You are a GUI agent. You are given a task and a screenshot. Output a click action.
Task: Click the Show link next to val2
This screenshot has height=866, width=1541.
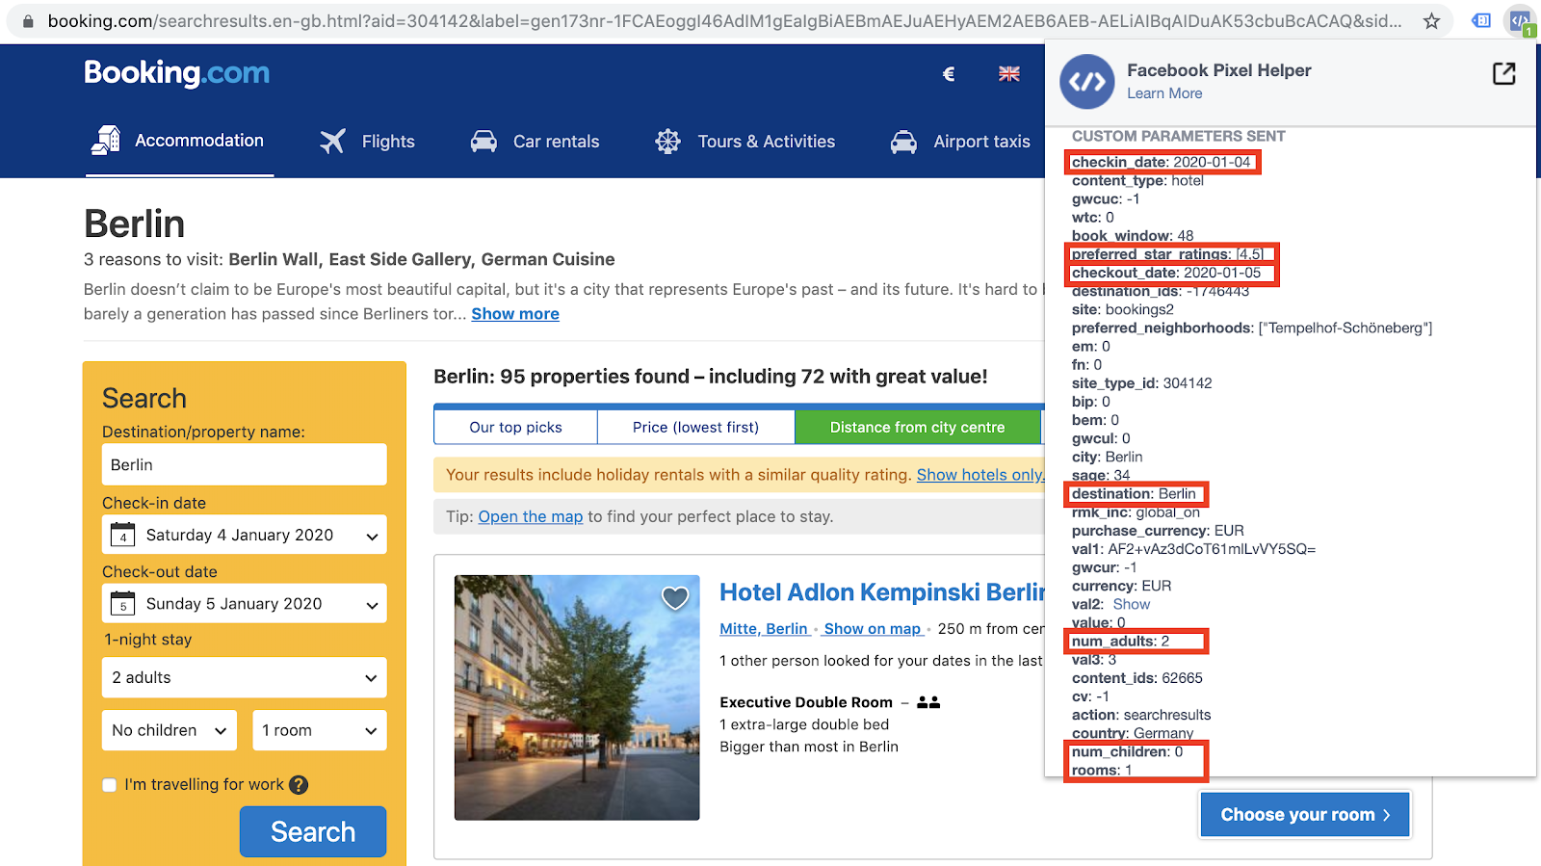1132,604
